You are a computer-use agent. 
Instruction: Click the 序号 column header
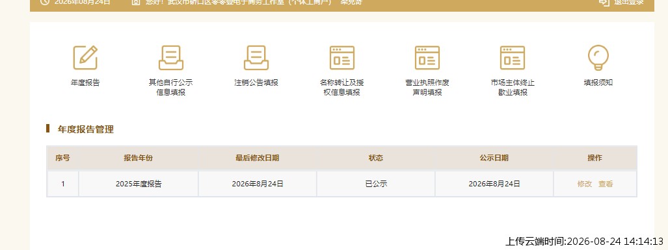[x=62, y=158]
